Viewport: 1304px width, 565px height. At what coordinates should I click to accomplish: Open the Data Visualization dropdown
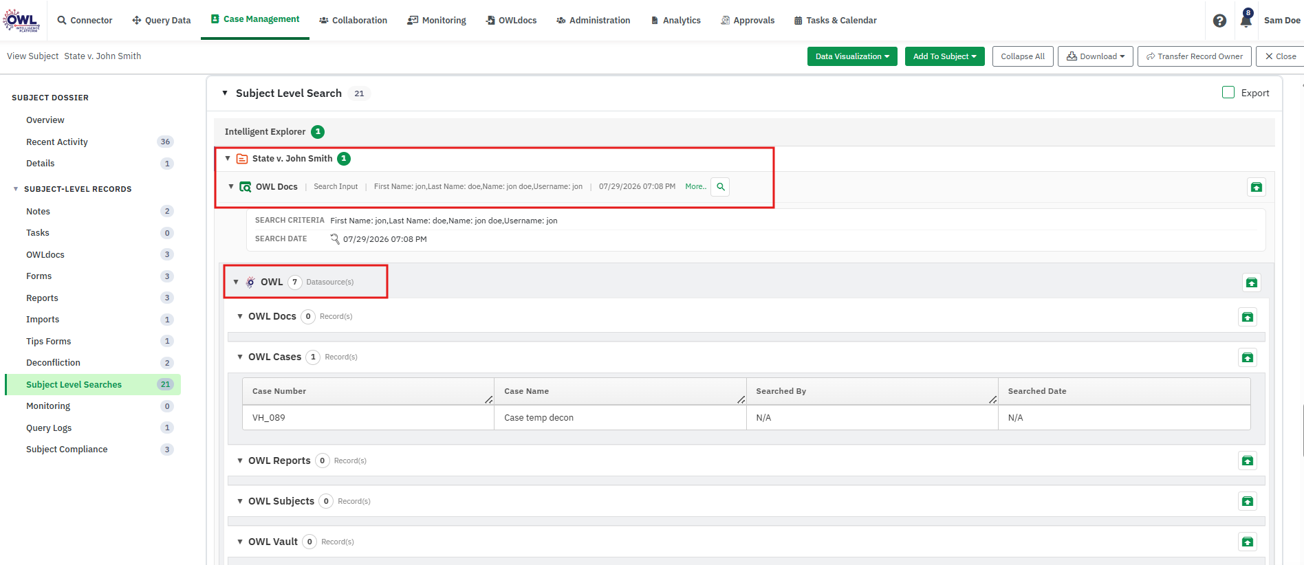tap(852, 56)
